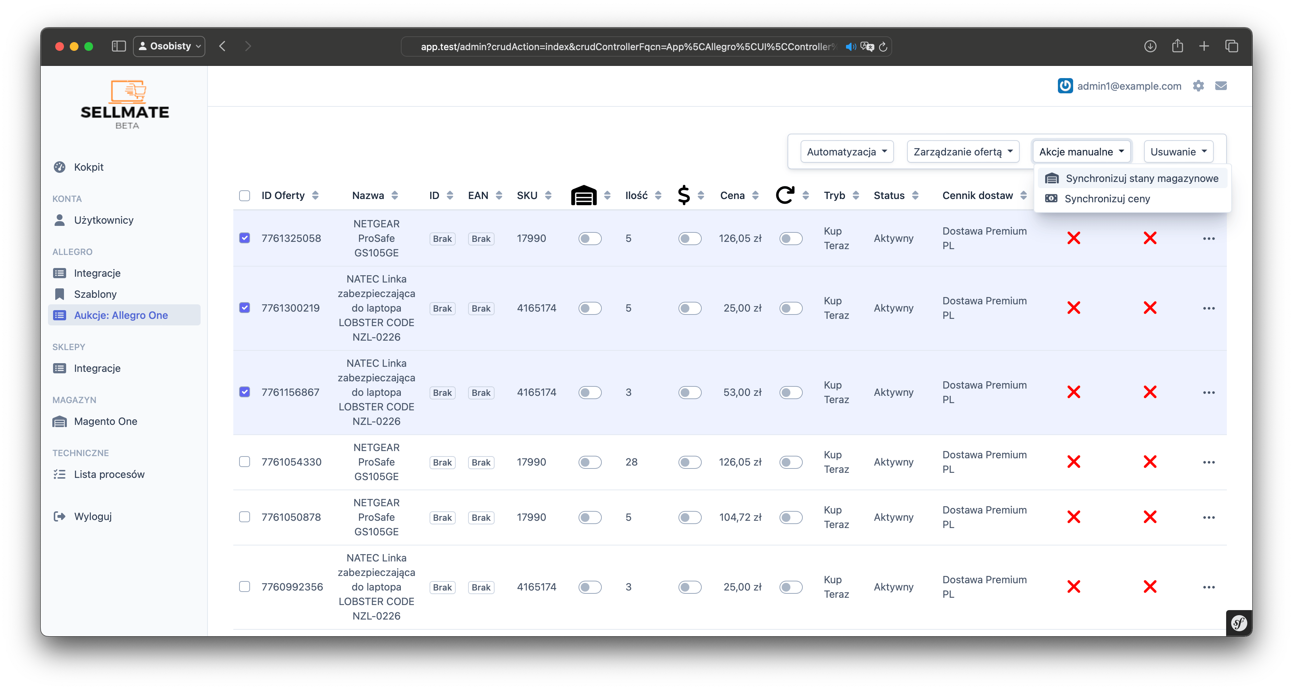Screen dimensions: 1293x690
Task: Open a new Safari tab
Action: [1204, 46]
